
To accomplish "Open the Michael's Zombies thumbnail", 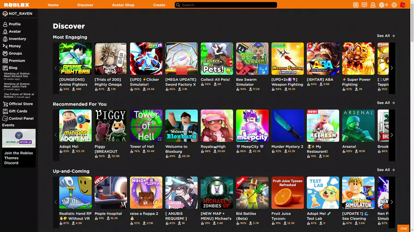I will 217,193.
